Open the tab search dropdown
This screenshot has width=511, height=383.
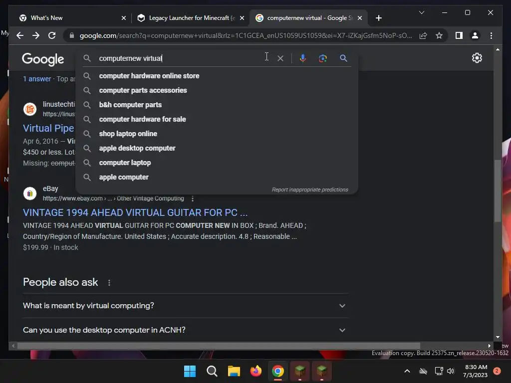pos(421,12)
